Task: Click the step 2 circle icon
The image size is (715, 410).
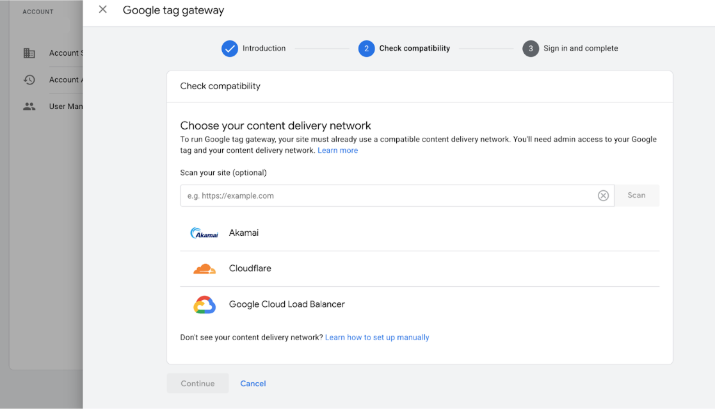Action: 366,49
